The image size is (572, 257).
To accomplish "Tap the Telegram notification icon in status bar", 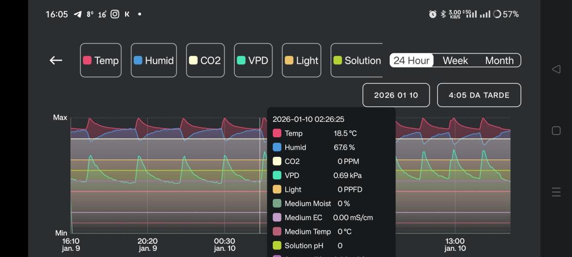I will point(78,14).
